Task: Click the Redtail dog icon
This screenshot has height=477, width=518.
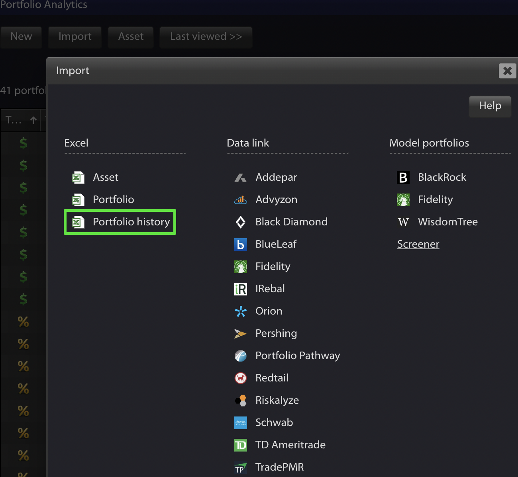Action: pos(241,378)
